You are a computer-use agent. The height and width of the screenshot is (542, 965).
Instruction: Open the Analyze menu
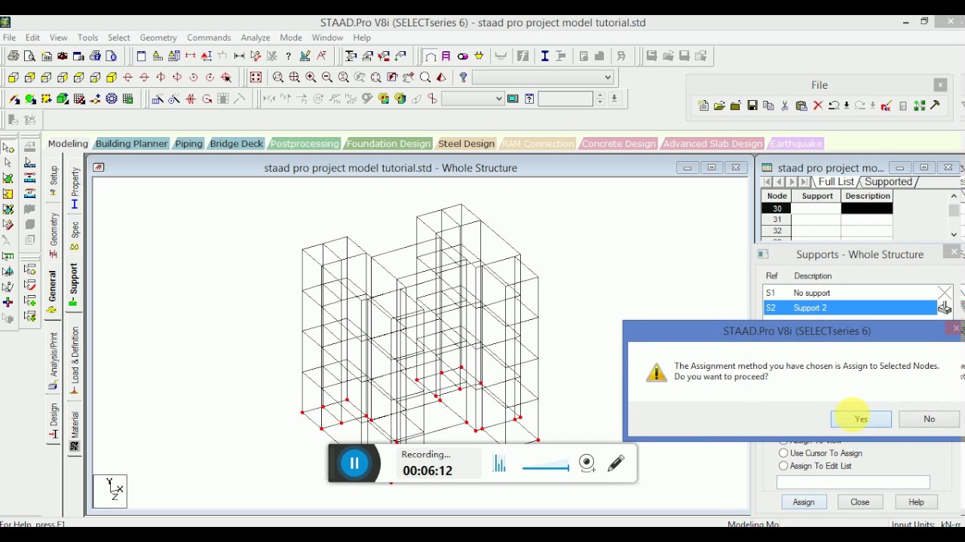(x=256, y=38)
